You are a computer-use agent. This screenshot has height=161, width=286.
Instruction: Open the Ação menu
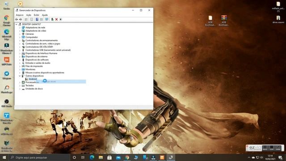tap(29, 15)
